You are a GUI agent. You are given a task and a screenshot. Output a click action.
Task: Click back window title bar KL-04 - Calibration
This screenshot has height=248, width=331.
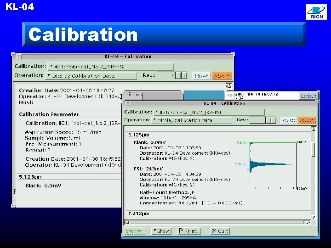(128, 56)
